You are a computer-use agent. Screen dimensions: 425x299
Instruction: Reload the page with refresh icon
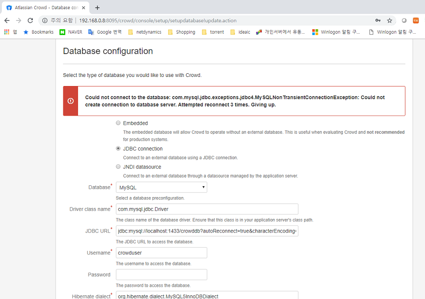pyautogui.click(x=31, y=20)
